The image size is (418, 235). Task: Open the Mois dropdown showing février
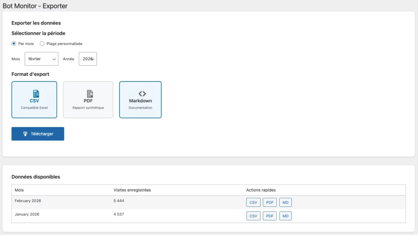41,59
